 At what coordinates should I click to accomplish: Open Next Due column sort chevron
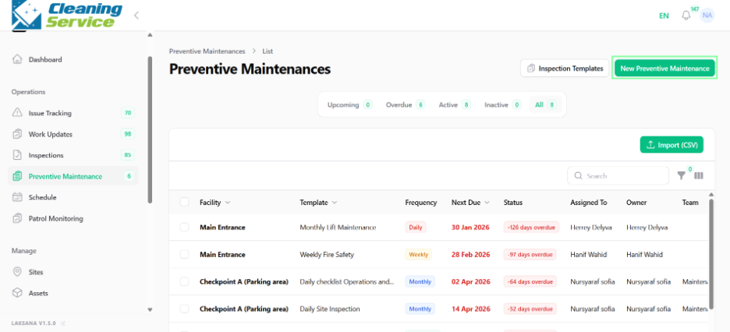[487, 203]
